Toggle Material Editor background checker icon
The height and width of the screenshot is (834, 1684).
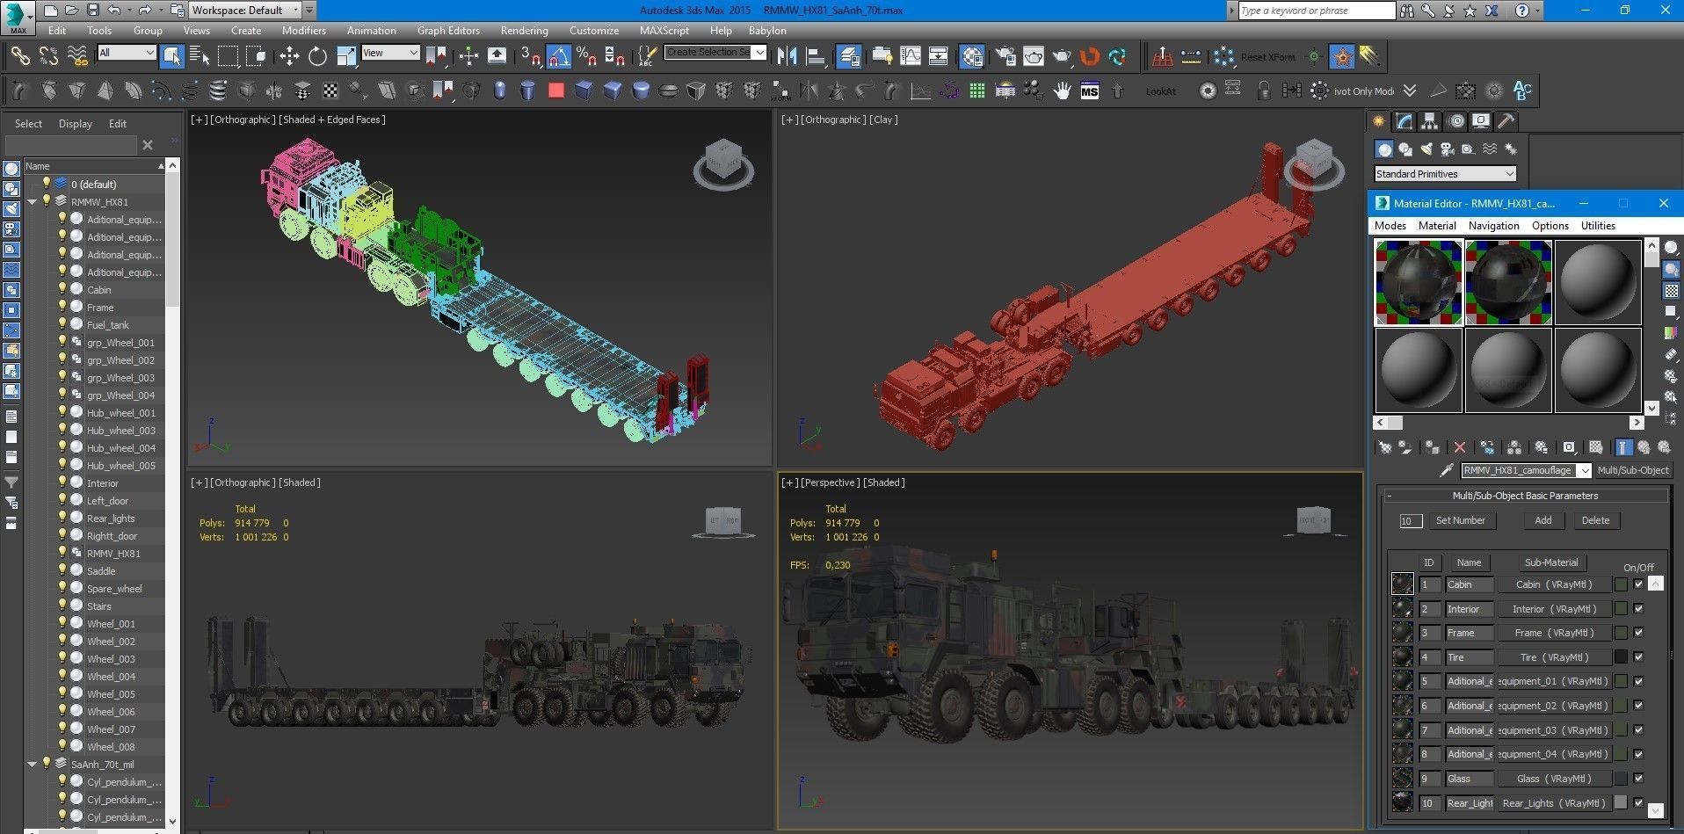1671,291
